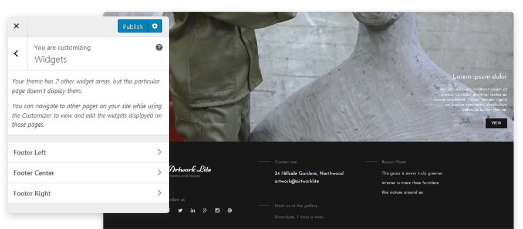The image size is (523, 229).
Task: Click the 'Widgets' panel heading
Action: 50,59
